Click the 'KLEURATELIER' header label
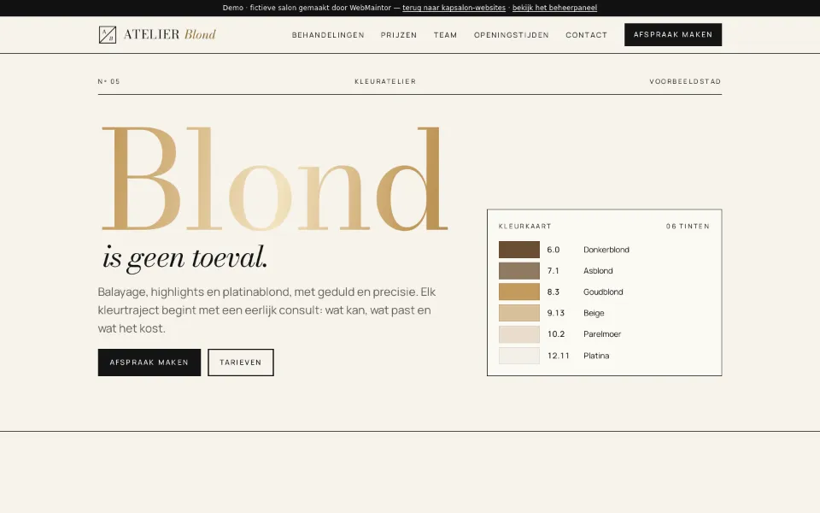Image resolution: width=820 pixels, height=513 pixels. click(x=385, y=81)
